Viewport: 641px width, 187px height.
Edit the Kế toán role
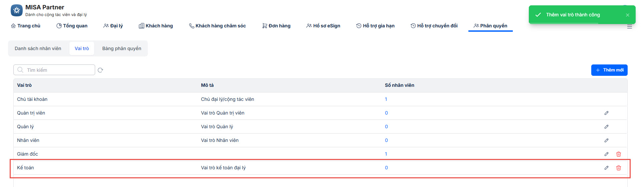pos(606,168)
